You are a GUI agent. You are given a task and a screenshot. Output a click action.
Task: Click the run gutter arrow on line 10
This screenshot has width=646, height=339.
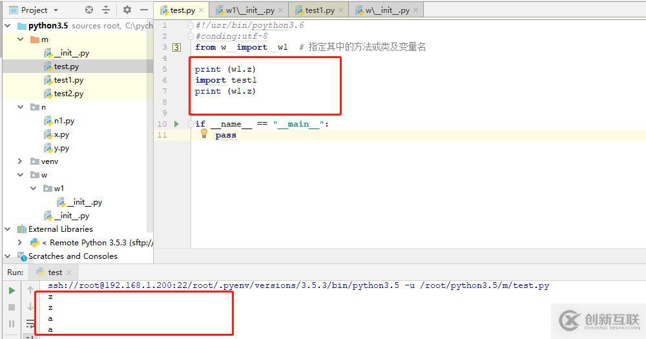point(176,124)
